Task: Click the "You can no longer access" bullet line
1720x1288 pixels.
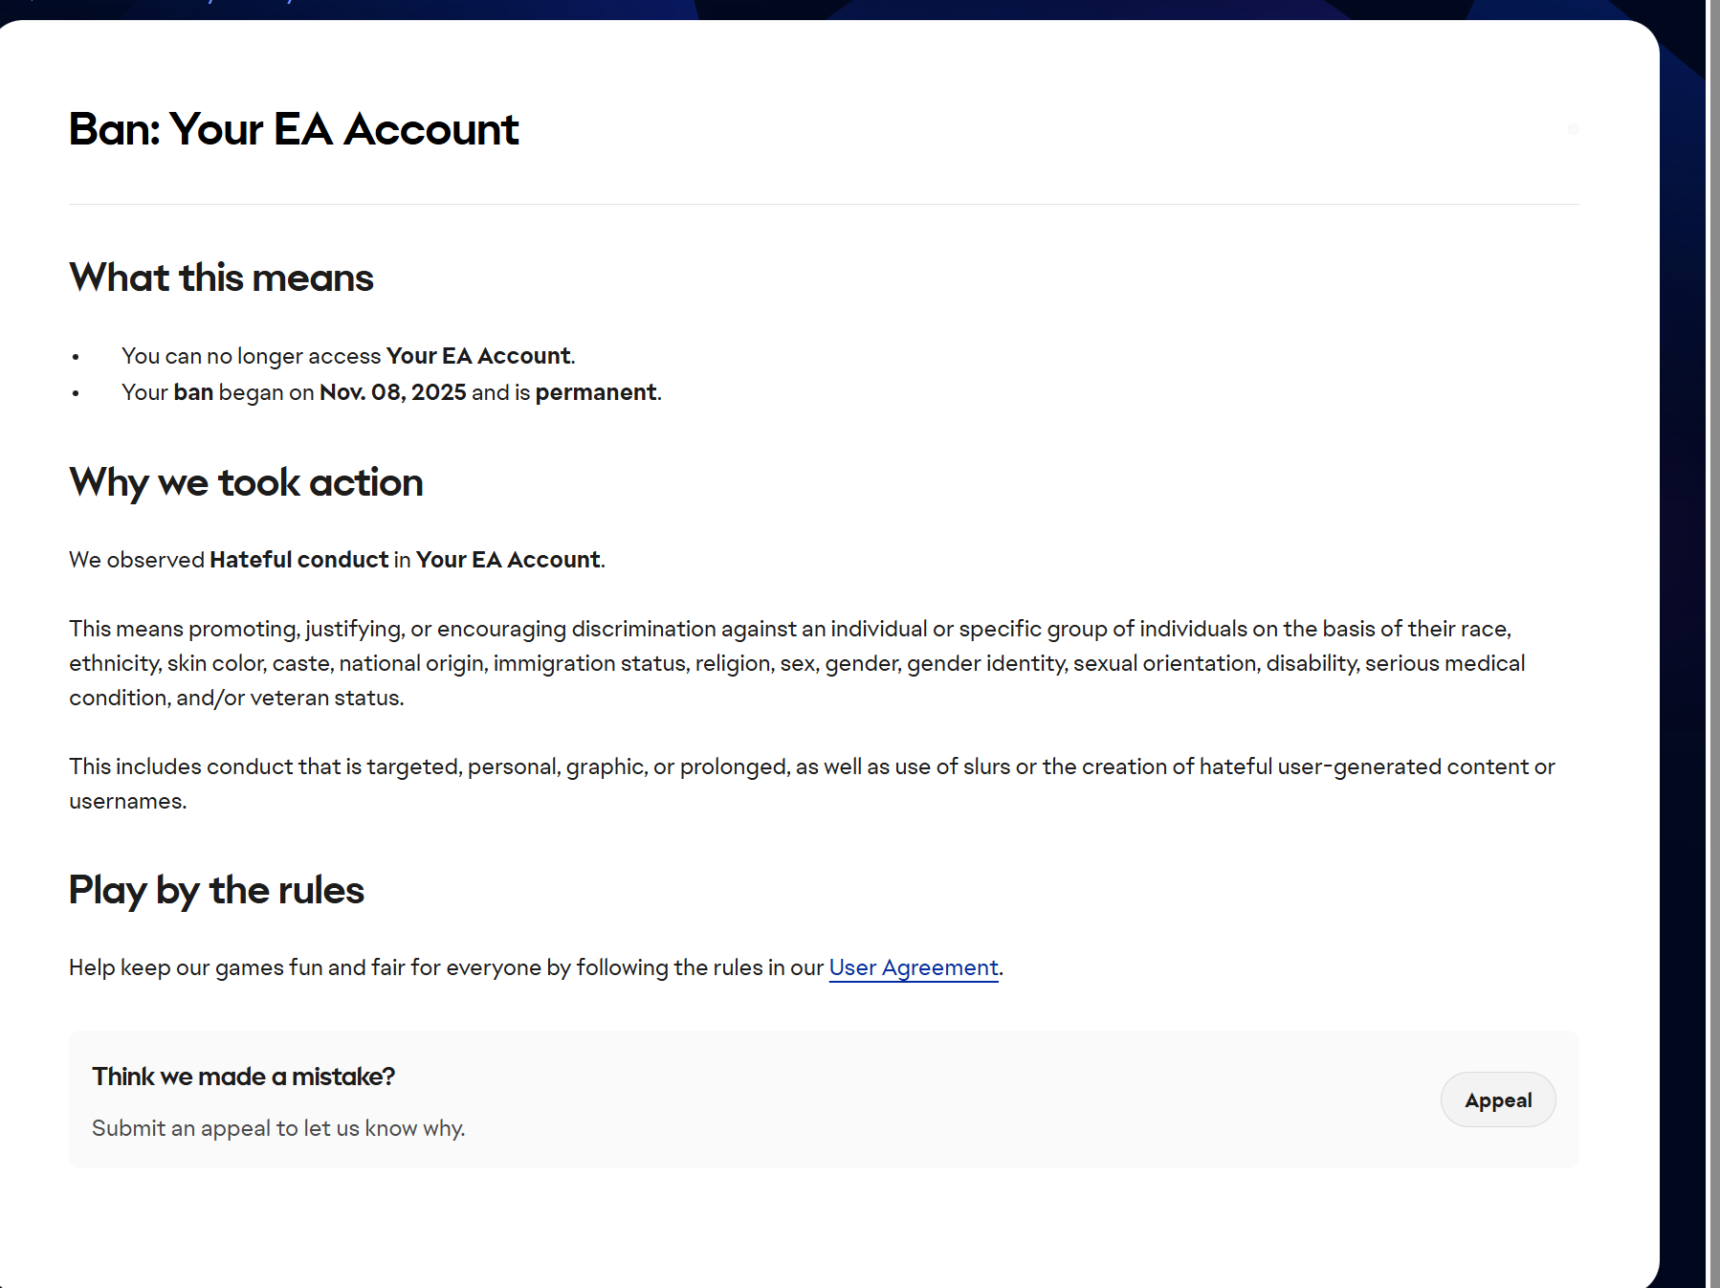Action: click(x=348, y=356)
